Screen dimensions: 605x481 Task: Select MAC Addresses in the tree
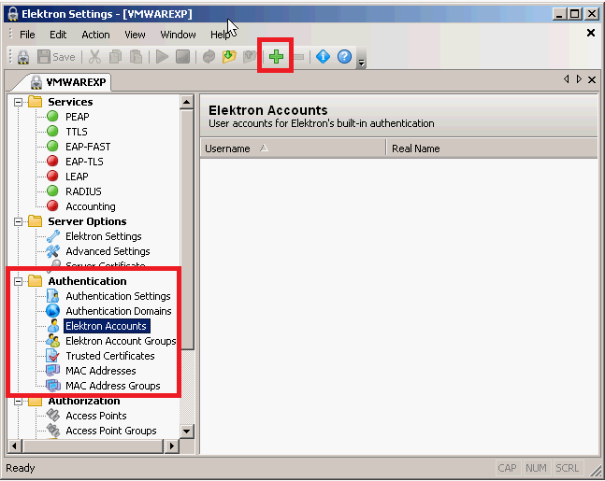coord(100,371)
